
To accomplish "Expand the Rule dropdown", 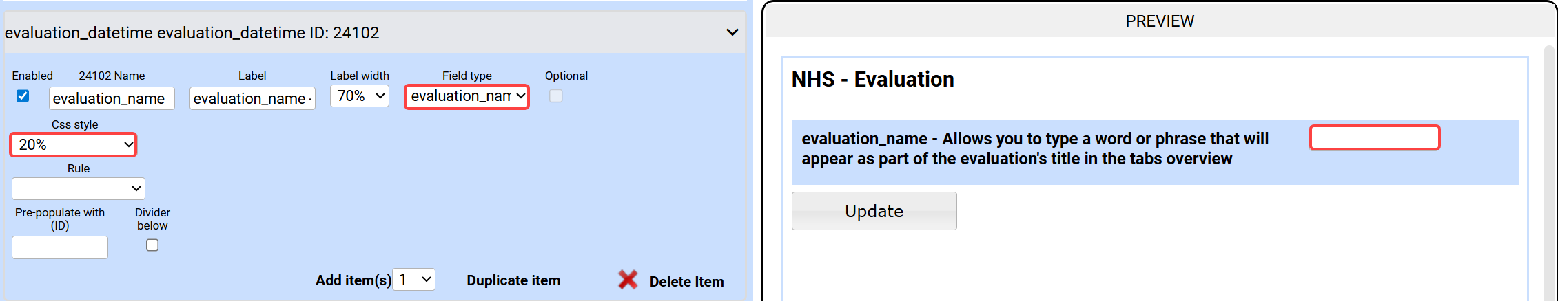I will pyautogui.click(x=79, y=188).
